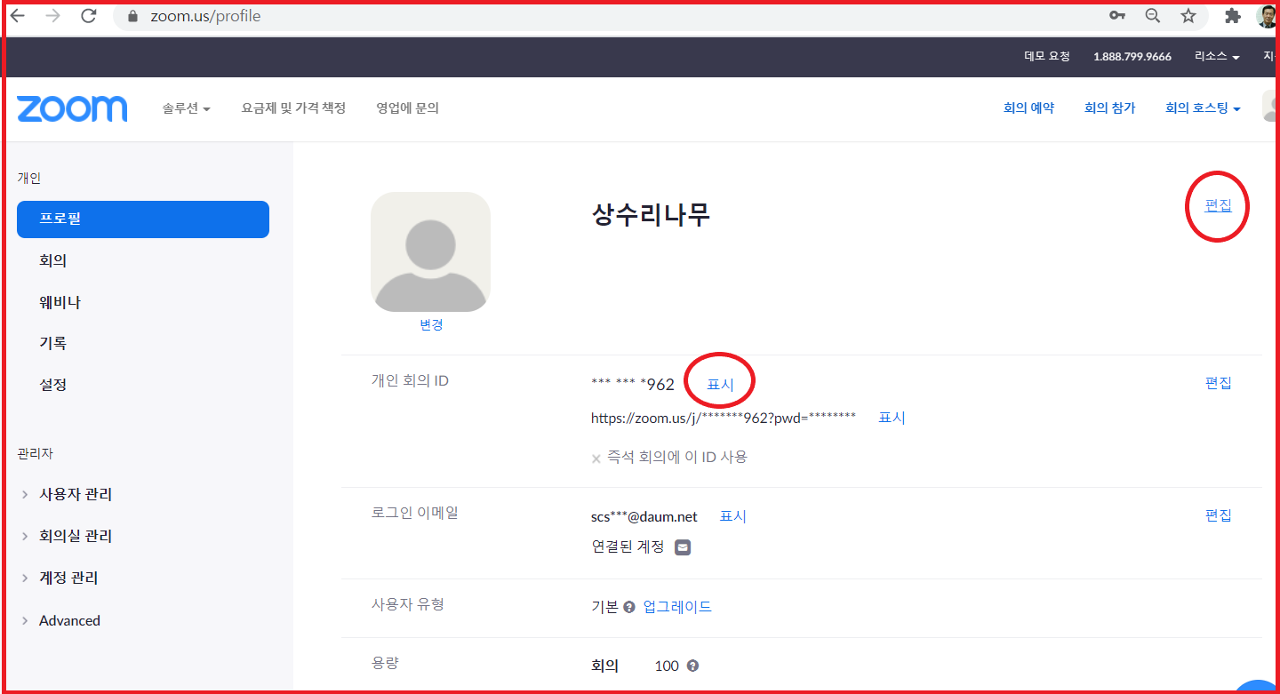Select 설정 in sidebar
This screenshot has height=694, width=1280.
point(53,385)
